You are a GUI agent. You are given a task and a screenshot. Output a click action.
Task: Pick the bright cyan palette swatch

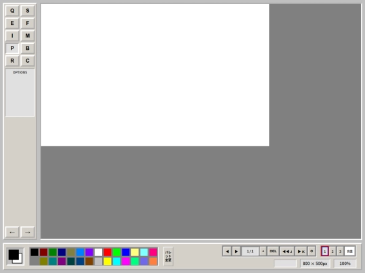coord(117,261)
